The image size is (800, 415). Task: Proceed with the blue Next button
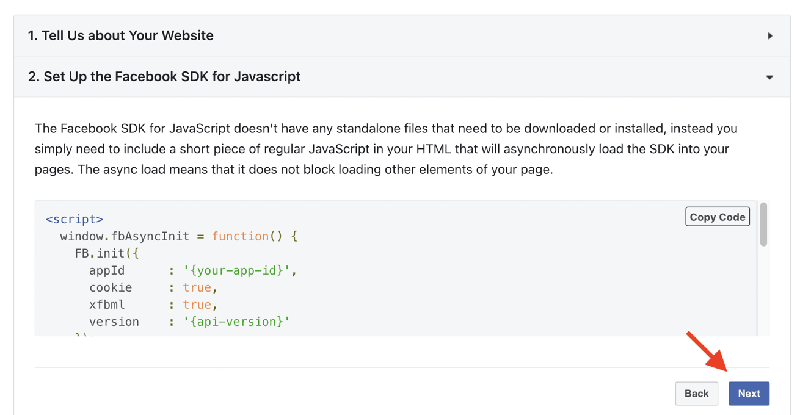pos(749,394)
